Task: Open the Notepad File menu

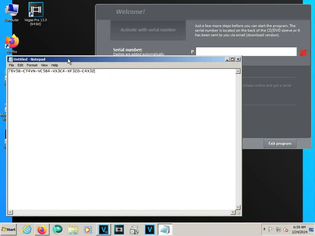Action: (11, 65)
